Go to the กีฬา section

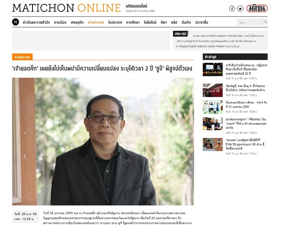pyautogui.click(x=164, y=22)
